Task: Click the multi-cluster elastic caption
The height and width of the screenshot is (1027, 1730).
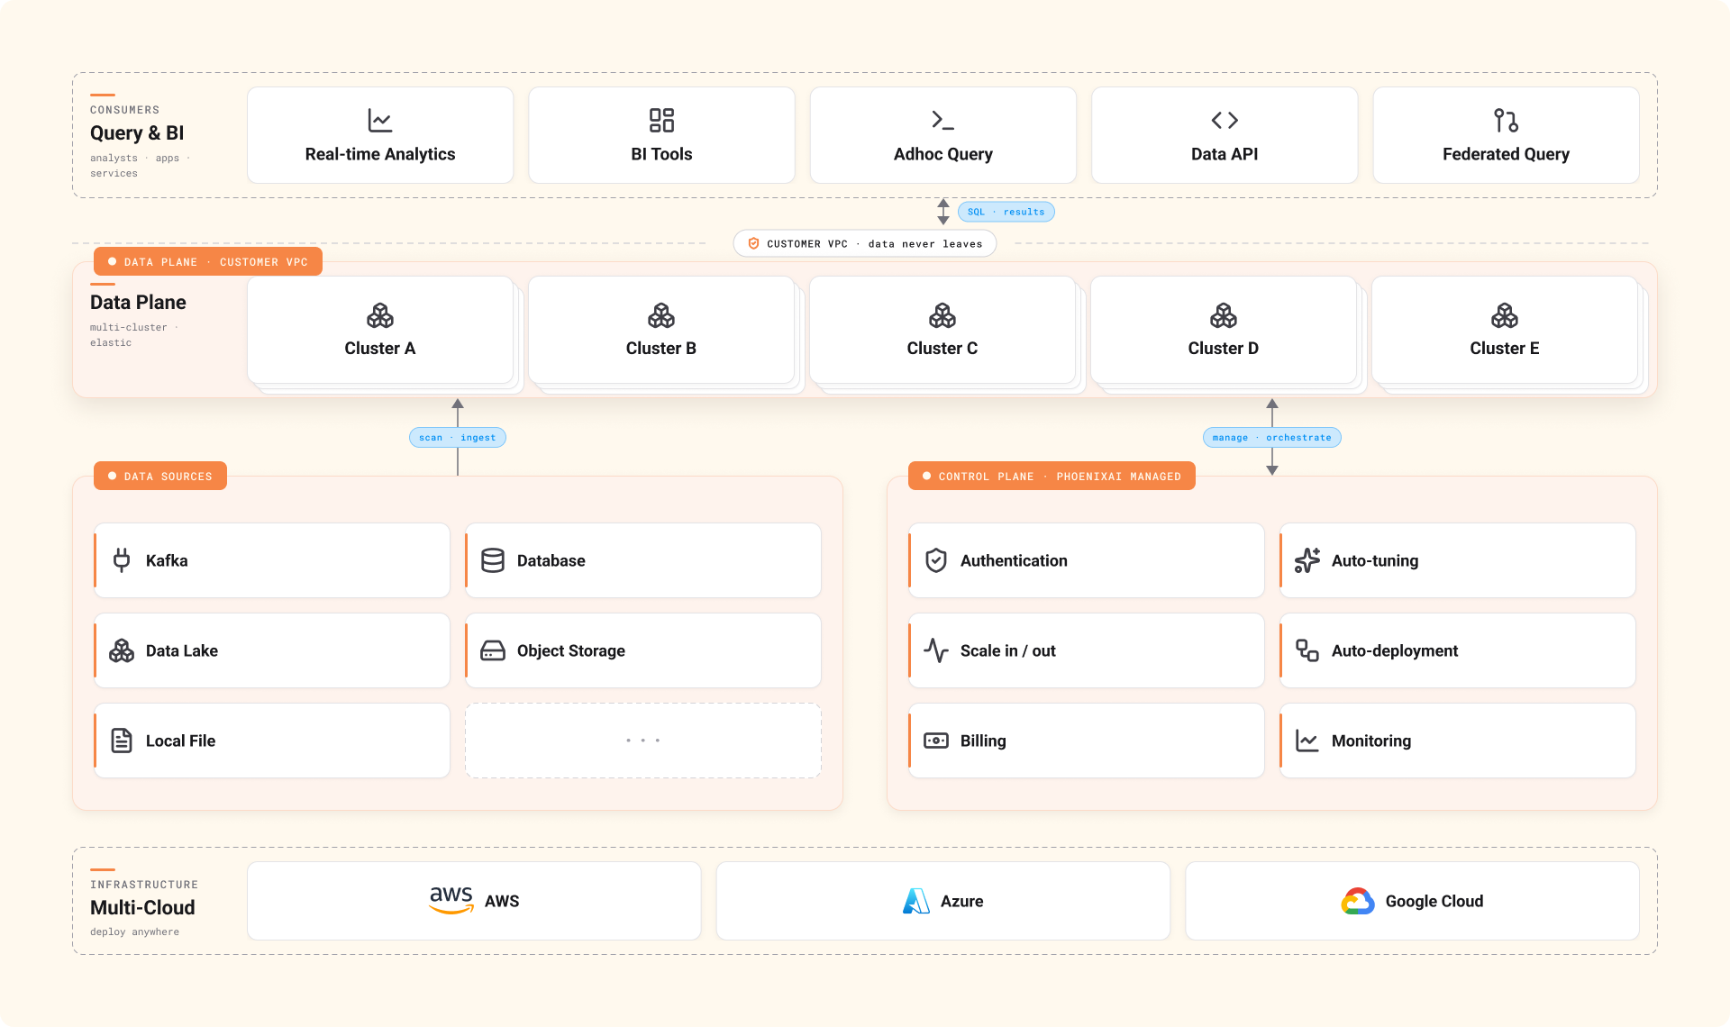Action: pyautogui.click(x=134, y=335)
